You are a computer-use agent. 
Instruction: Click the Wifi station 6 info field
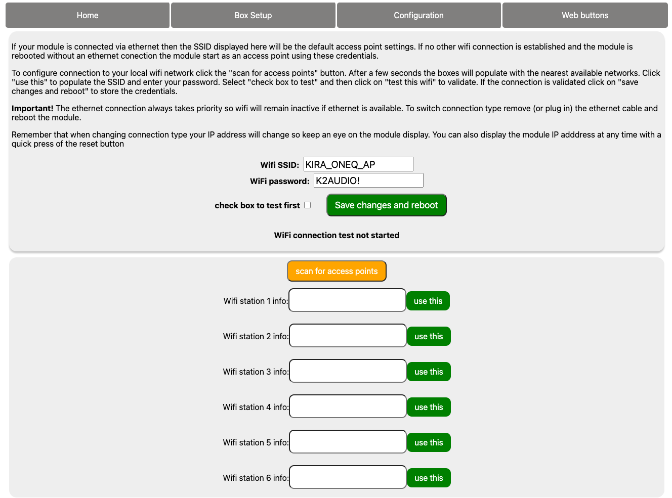[x=348, y=477]
